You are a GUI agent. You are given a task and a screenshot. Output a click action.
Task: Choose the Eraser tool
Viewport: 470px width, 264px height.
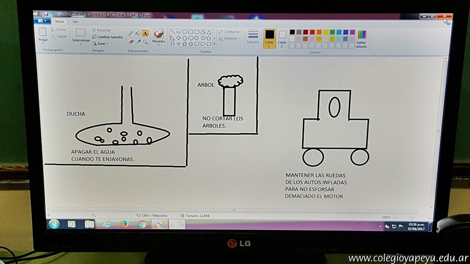pos(131,41)
